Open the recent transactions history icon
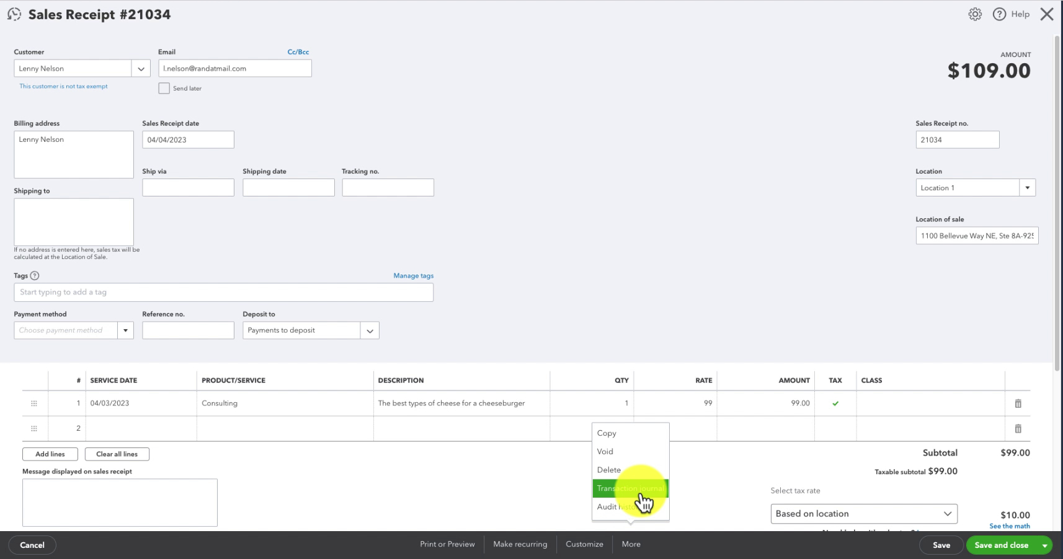The height and width of the screenshot is (559, 1063). tap(14, 14)
